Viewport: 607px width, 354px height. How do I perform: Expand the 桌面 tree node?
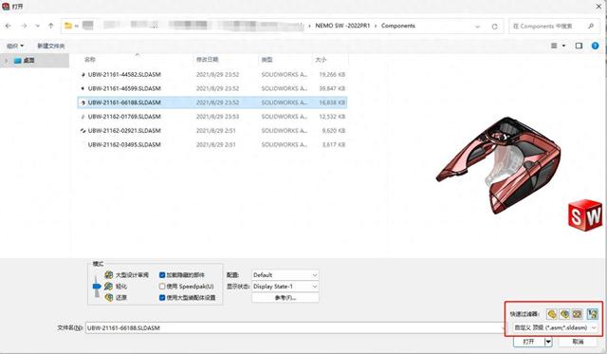coord(6,61)
